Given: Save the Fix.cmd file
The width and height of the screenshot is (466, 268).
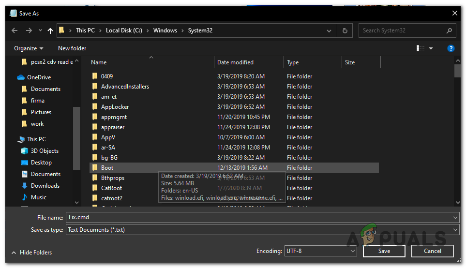Looking at the screenshot, I should (x=384, y=251).
